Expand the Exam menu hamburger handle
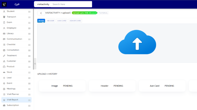The image size is (197, 110). 29,23
